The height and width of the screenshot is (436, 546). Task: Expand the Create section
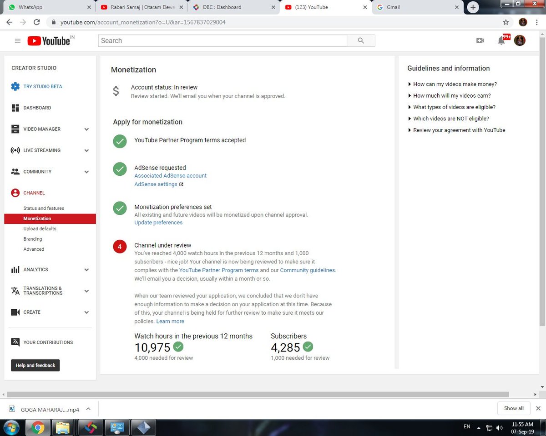(86, 312)
